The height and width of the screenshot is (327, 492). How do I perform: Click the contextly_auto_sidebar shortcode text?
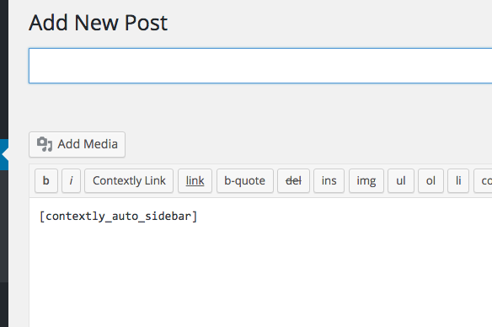pos(119,217)
